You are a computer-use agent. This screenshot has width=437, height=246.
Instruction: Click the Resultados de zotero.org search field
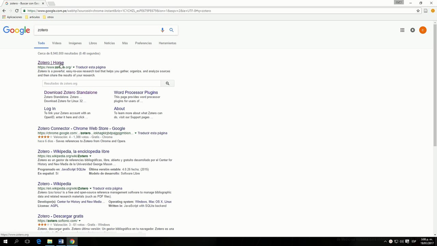101,83
